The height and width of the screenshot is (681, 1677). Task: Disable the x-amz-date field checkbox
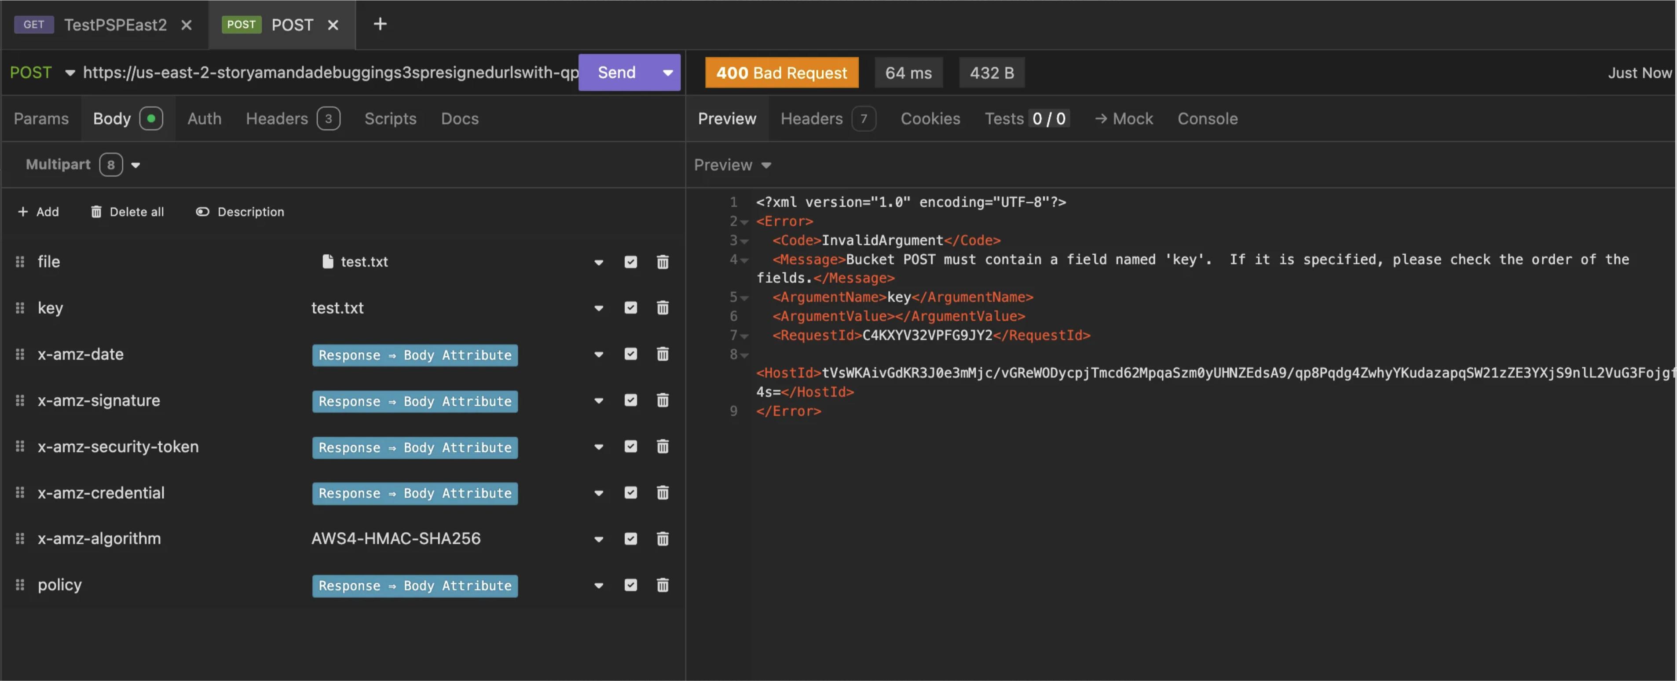630,354
